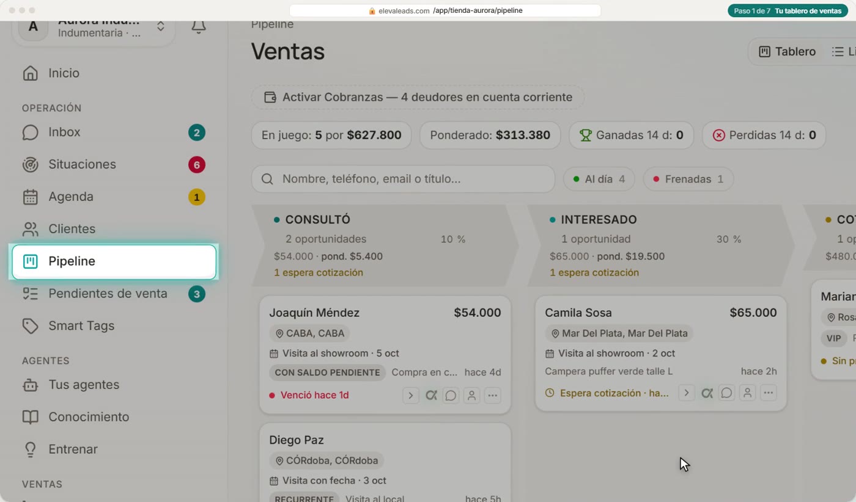Screen dimensions: 856x502
Task: Click the CÓRdoba, CÓRdoba location tag
Action: click(327, 461)
